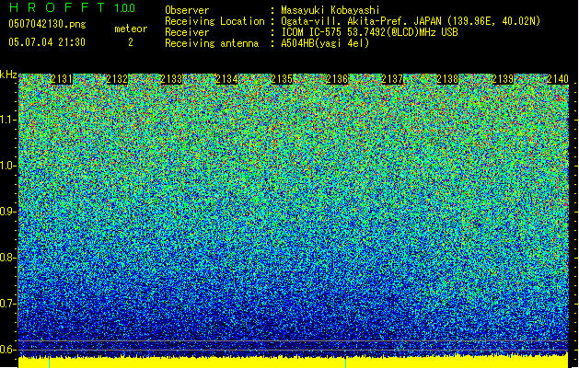Select the filename 0507042130.png
579x368 pixels.
tap(47, 24)
